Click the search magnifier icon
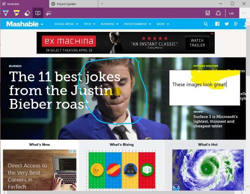Image resolution: width=250 pixels, height=194 pixels. pyautogui.click(x=206, y=24)
